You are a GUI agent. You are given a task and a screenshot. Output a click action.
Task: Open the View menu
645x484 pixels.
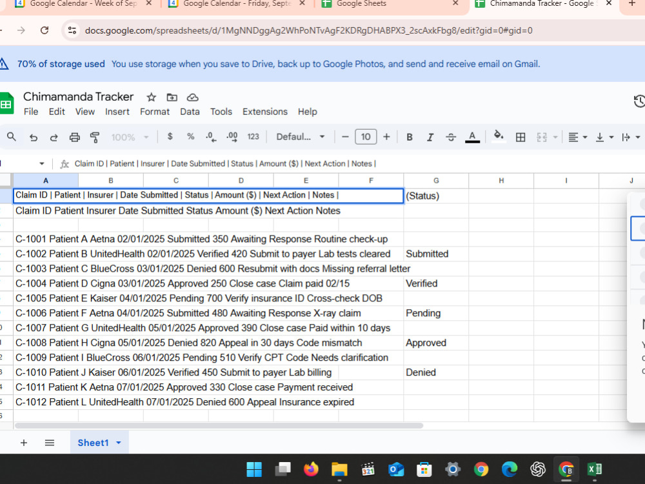[x=85, y=112]
